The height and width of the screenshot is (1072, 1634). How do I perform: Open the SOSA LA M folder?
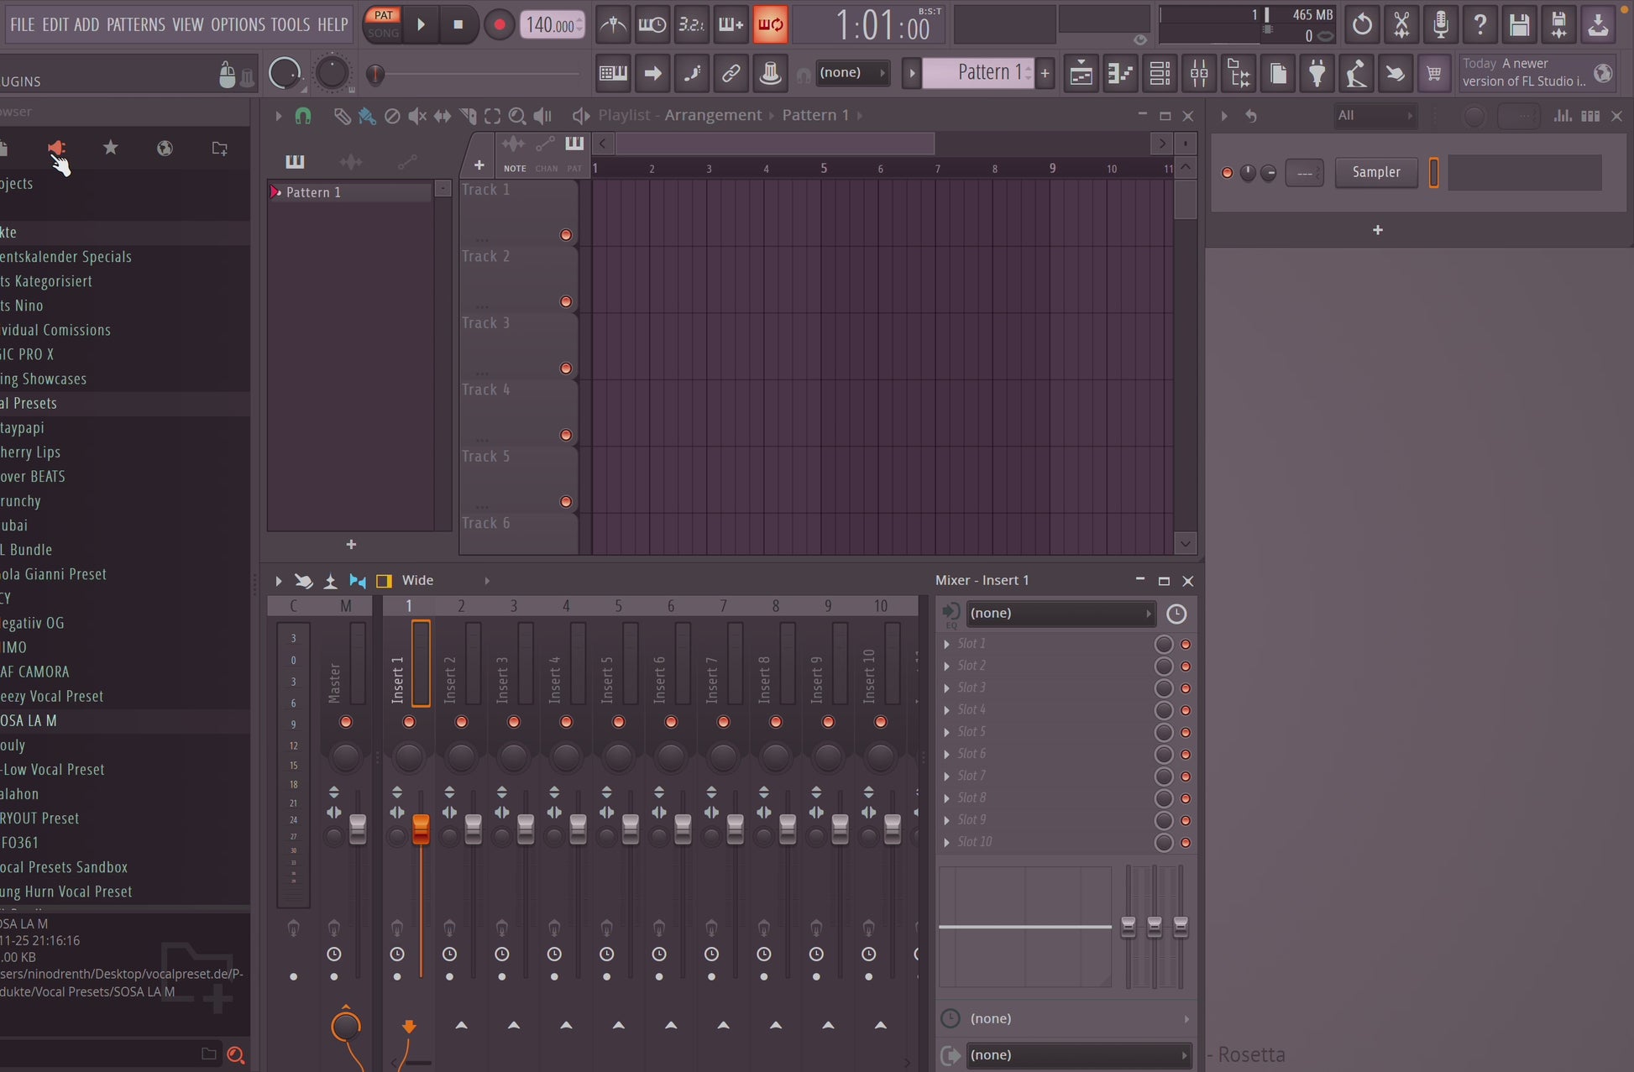[x=29, y=720]
